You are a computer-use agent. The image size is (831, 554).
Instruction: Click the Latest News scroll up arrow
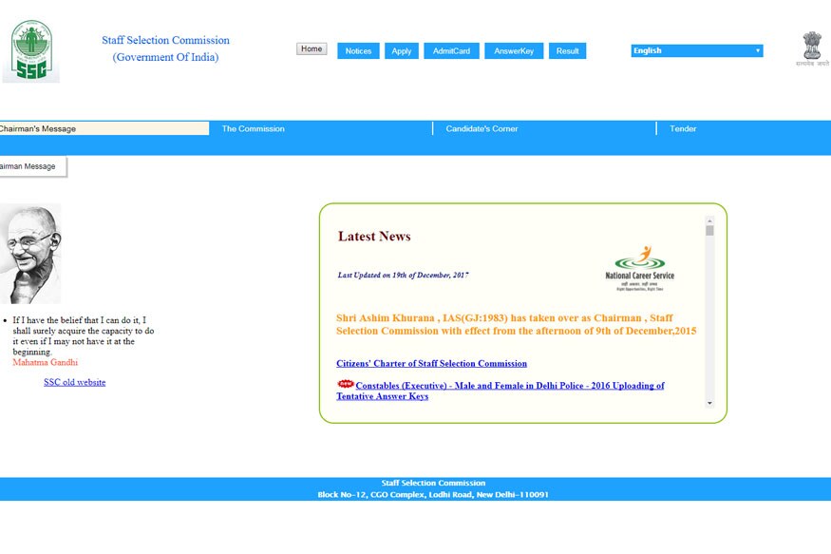pos(709,220)
